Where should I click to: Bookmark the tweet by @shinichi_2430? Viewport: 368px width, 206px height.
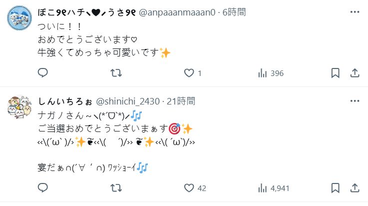coord(336,188)
